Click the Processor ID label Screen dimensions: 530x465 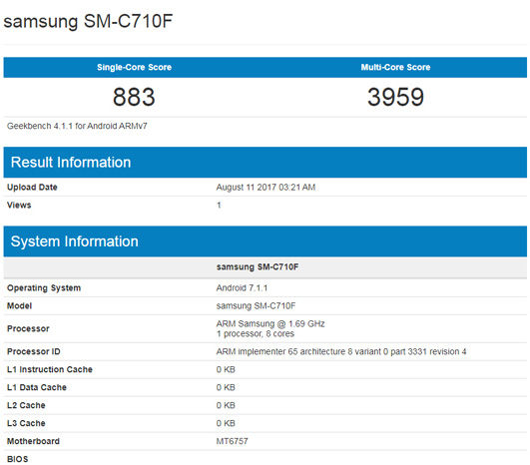tap(34, 352)
